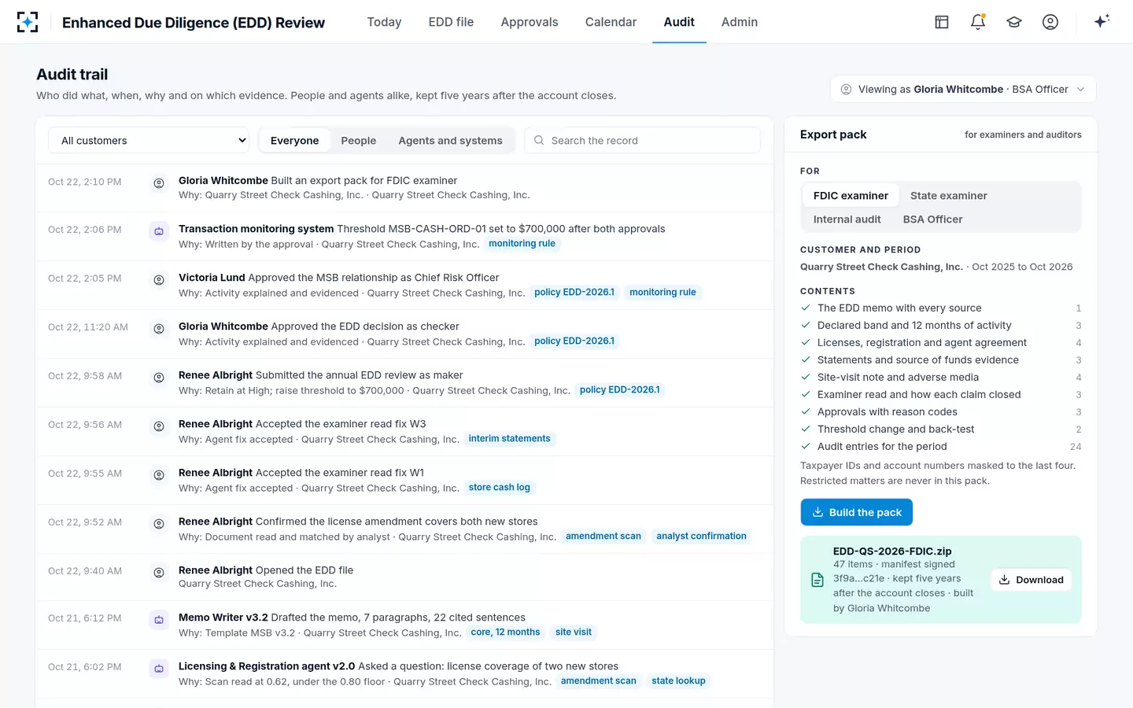Viewport: 1133px width, 708px height.
Task: Click the person icon on the 'Approved the EDD decision' entry
Action: click(x=159, y=329)
